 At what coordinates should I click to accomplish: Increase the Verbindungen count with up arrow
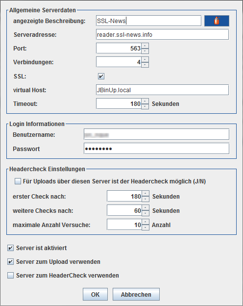(145, 59)
